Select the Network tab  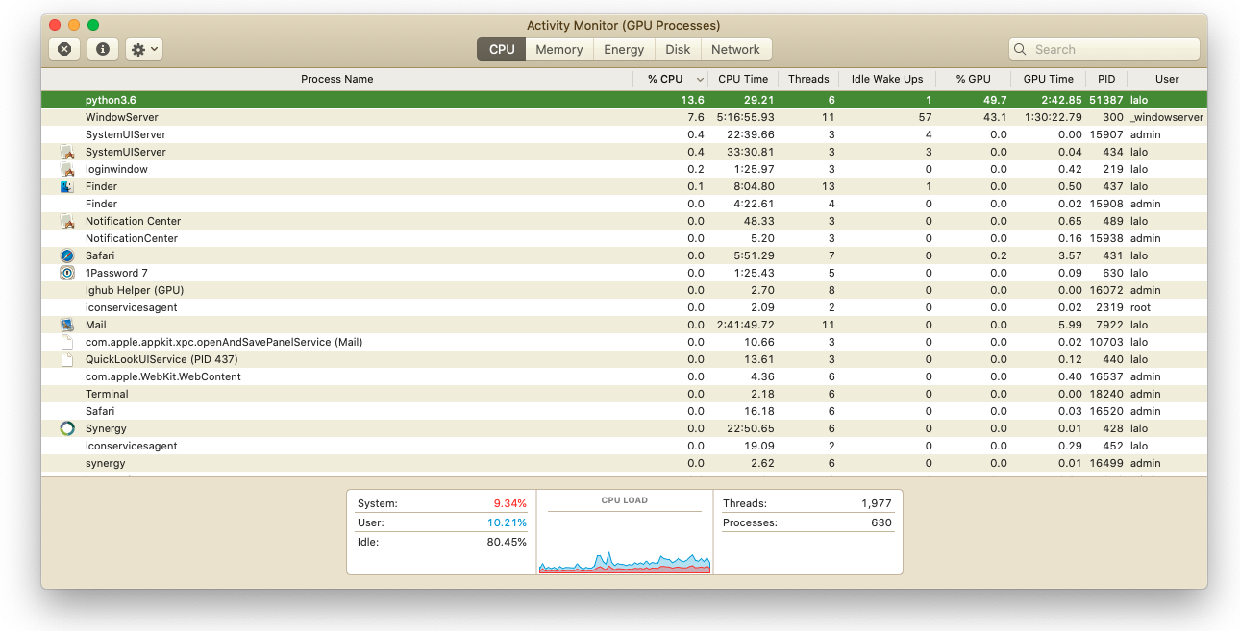[x=735, y=49]
